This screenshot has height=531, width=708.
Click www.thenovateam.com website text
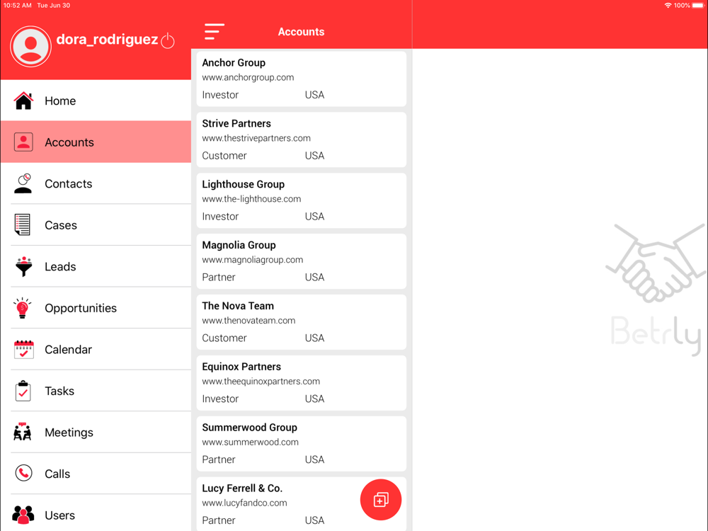pyautogui.click(x=249, y=321)
